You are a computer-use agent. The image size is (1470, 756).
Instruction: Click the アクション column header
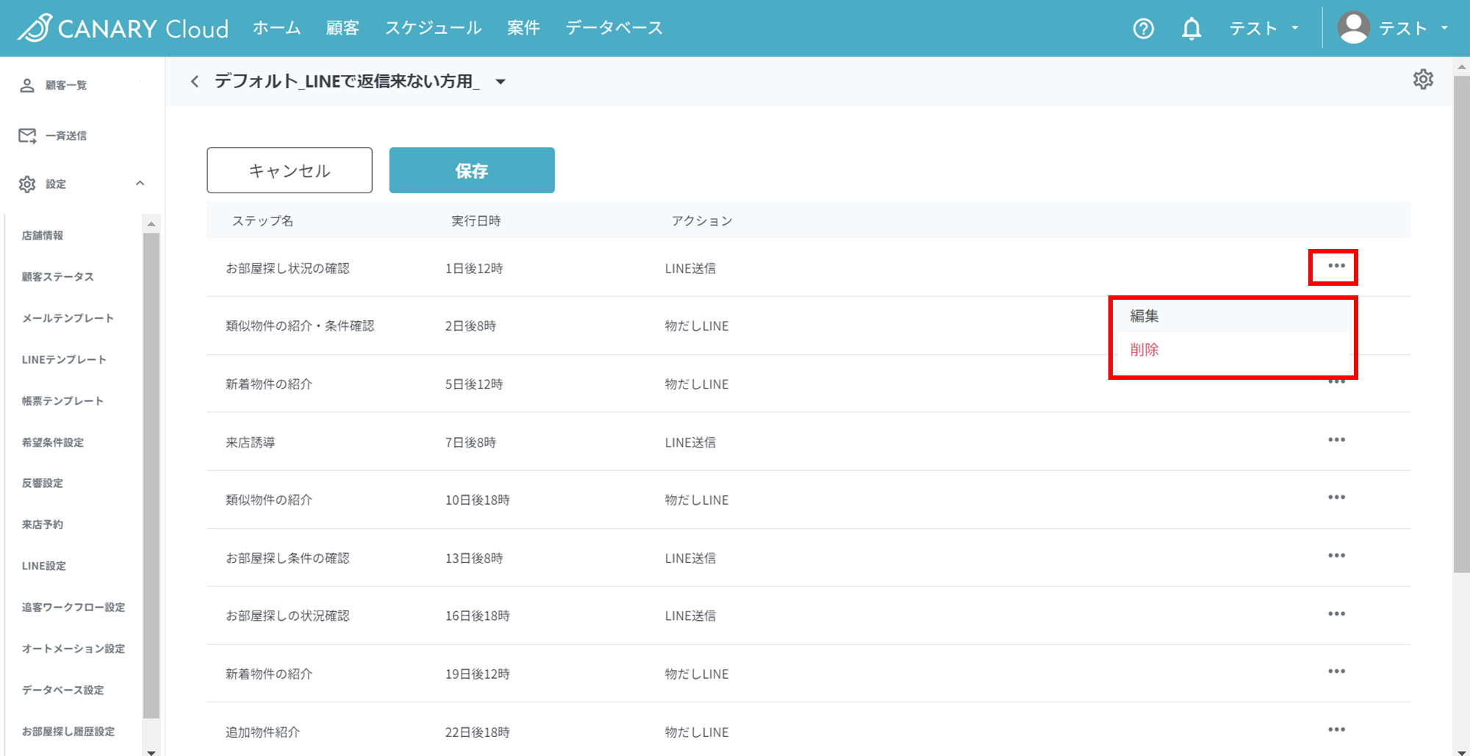pos(702,221)
